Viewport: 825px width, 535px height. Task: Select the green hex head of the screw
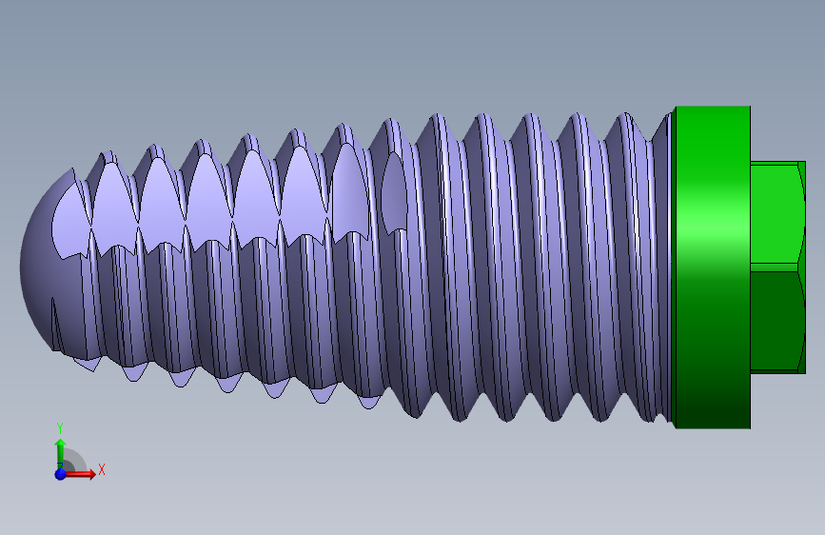point(777,267)
